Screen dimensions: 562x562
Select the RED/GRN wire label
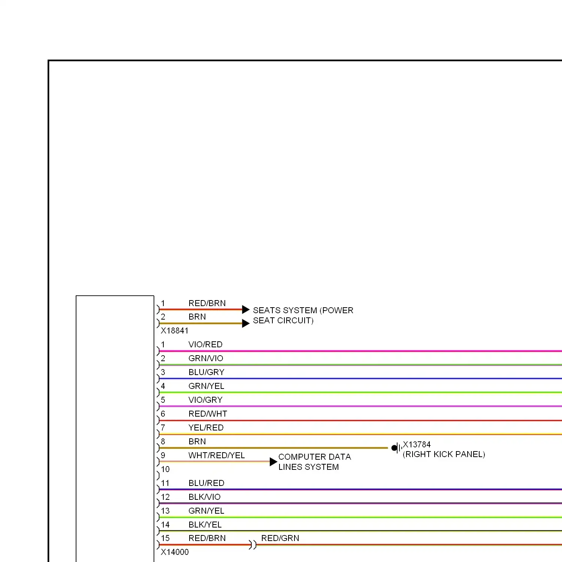pos(280,538)
